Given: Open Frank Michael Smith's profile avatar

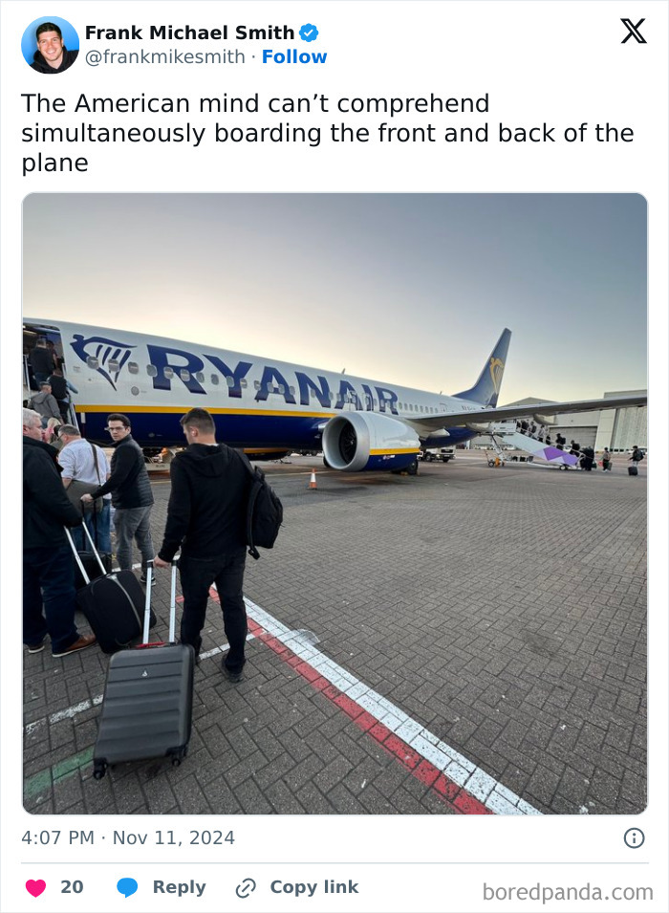Looking at the screenshot, I should pyautogui.click(x=50, y=45).
